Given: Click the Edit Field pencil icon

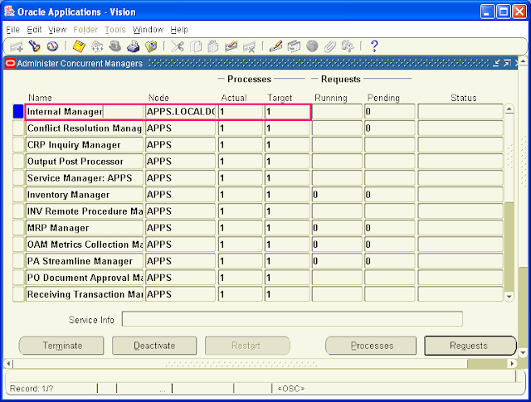Looking at the screenshot, I should [275, 46].
